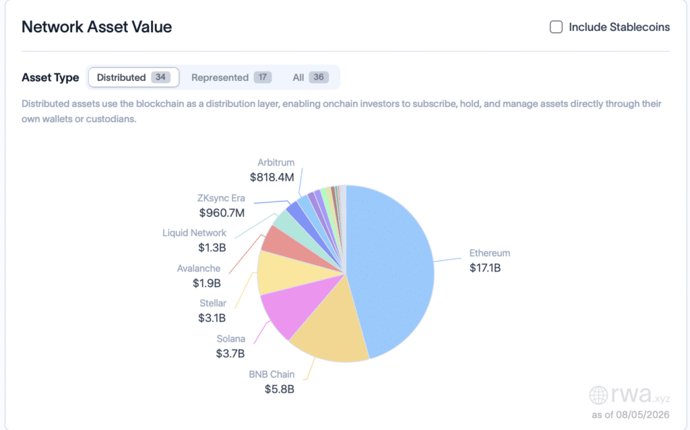Click the ZKsync Era label
This screenshot has height=430, width=690.
221,197
